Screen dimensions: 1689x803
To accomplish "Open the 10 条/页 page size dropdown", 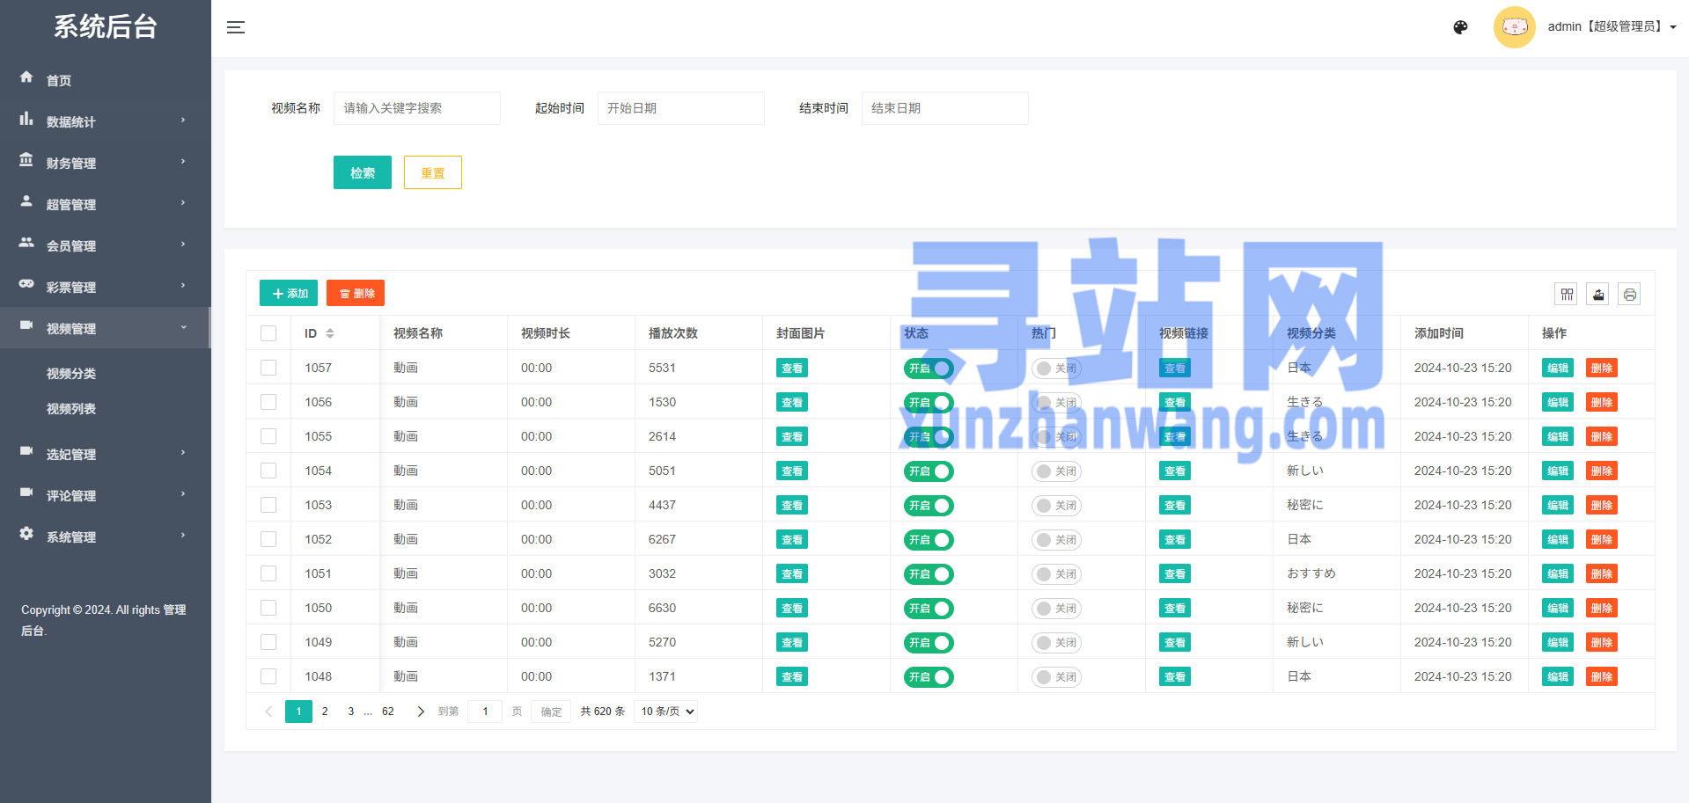I will click(665, 712).
